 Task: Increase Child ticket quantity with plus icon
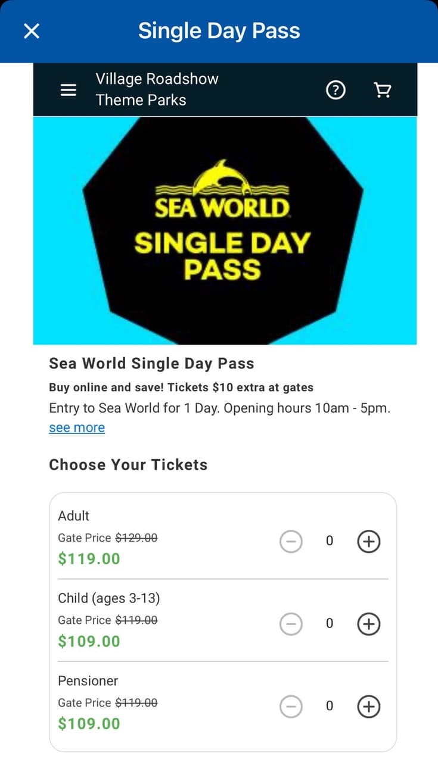pyautogui.click(x=368, y=624)
